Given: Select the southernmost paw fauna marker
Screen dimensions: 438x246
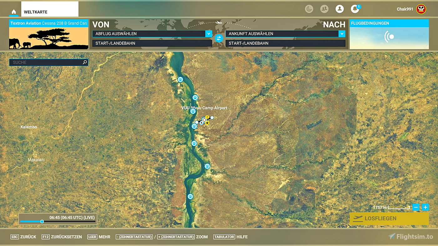Looking at the screenshot, I should click(190, 196).
